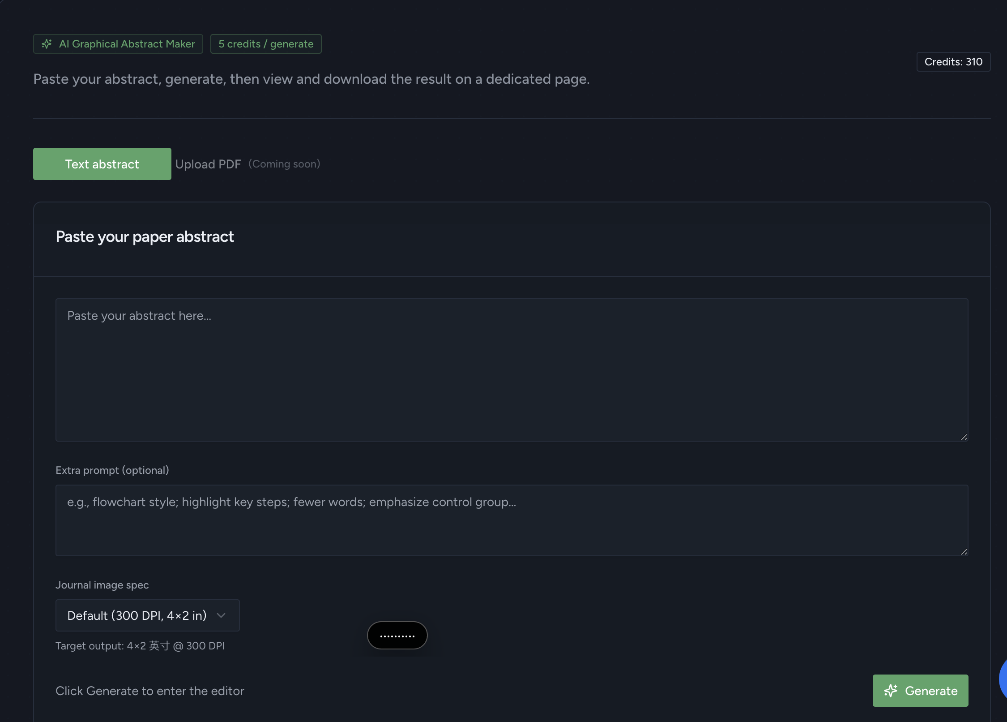Viewport: 1007px width, 722px height.
Task: Click the resize handle of the extra prompt box
Action: pos(964,552)
